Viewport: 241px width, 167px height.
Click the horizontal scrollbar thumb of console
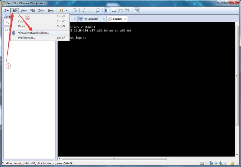pos(114,158)
